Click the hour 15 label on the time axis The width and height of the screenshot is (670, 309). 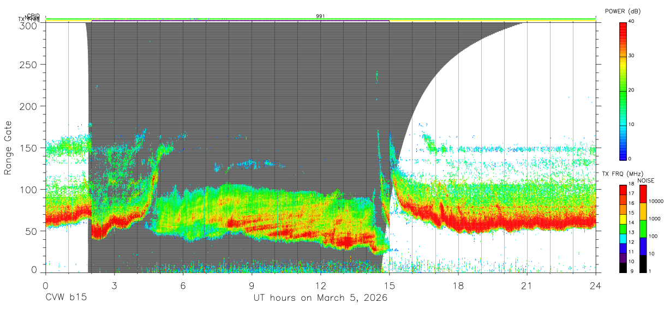389,284
